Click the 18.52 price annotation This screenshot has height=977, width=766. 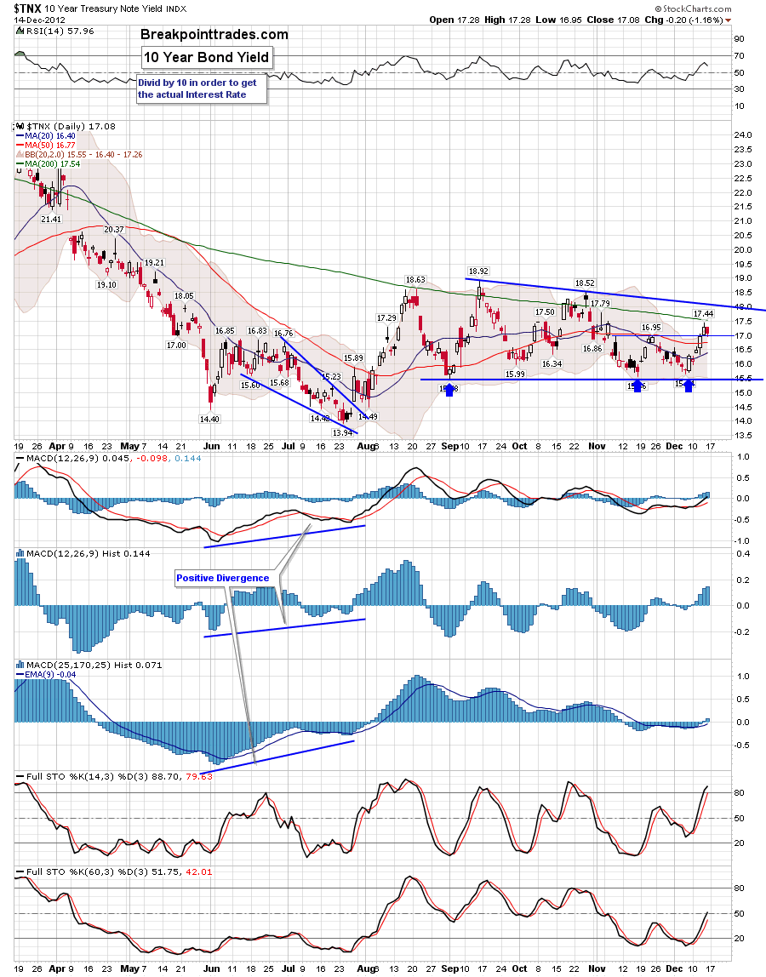[x=585, y=283]
